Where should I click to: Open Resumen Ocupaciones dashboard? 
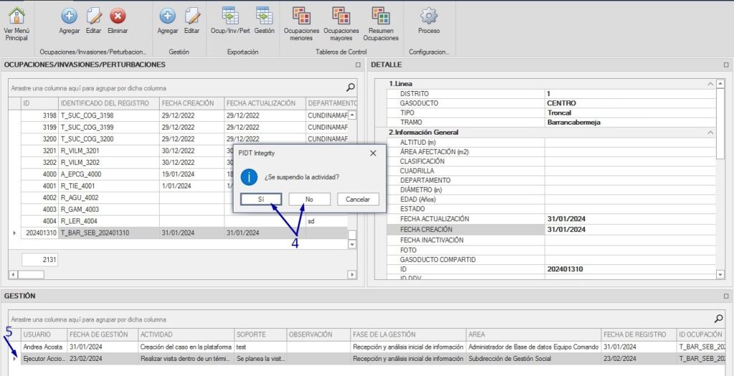click(381, 16)
